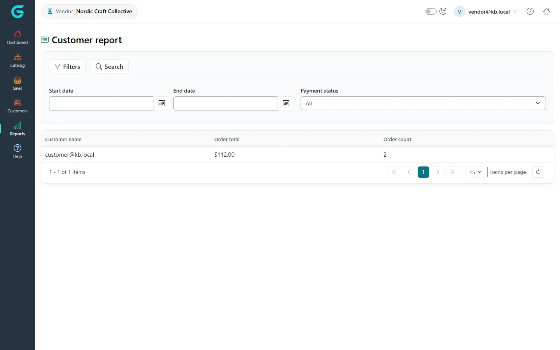Select the Reports sidebar section
This screenshot has width=560, height=350.
[x=17, y=129]
